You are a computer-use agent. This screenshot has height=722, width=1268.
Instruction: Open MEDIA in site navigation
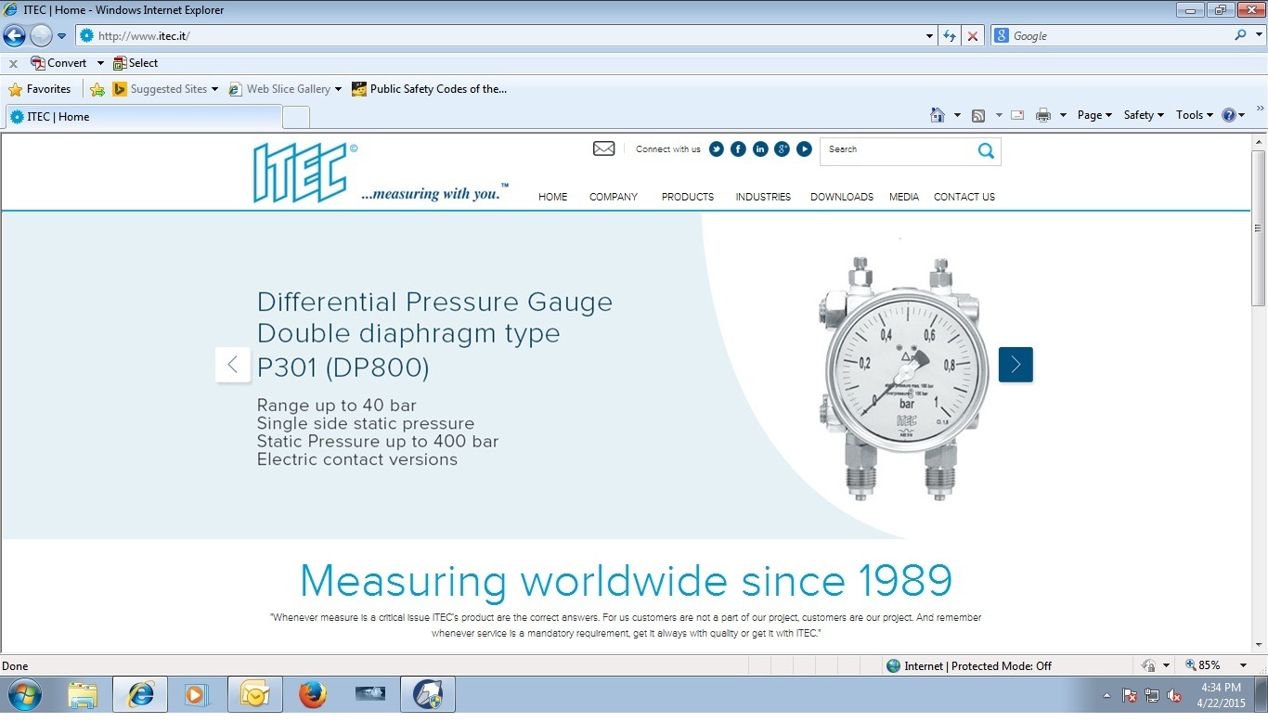(904, 197)
